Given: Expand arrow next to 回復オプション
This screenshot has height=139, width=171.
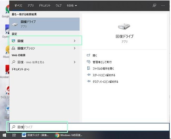Looking at the screenshot, I should 75,48.
